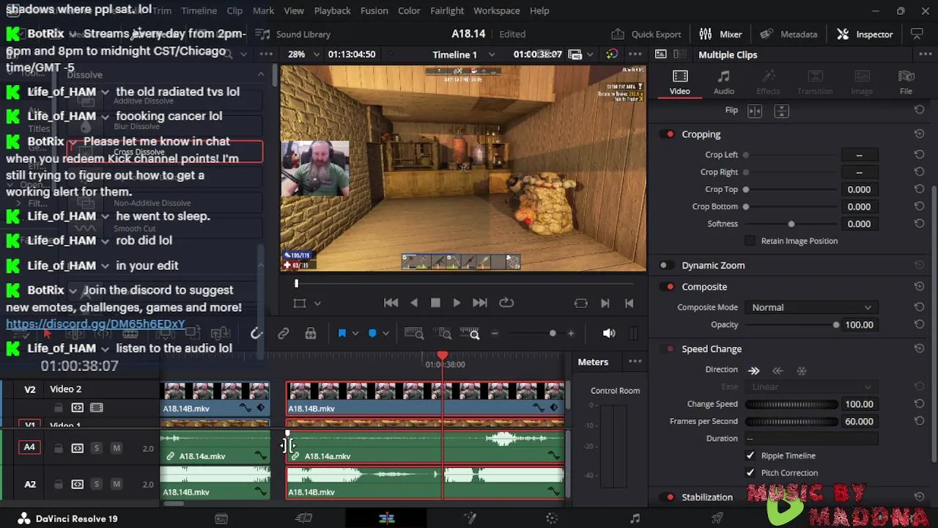
Task: Select forward speed direction arrows
Action: pyautogui.click(x=754, y=371)
